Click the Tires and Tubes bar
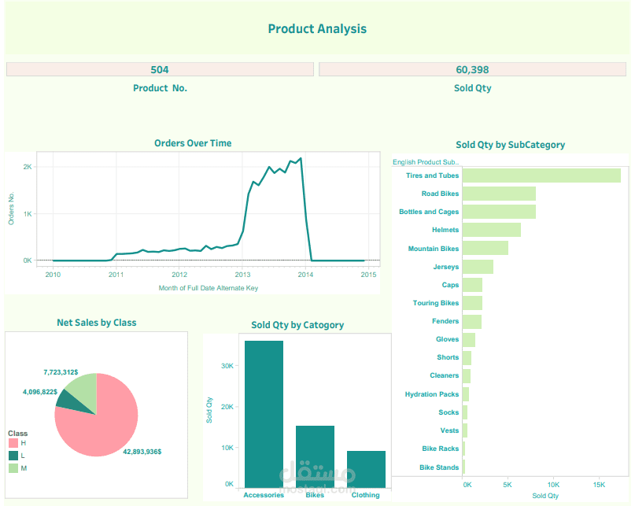This screenshot has width=635, height=506. coord(541,175)
